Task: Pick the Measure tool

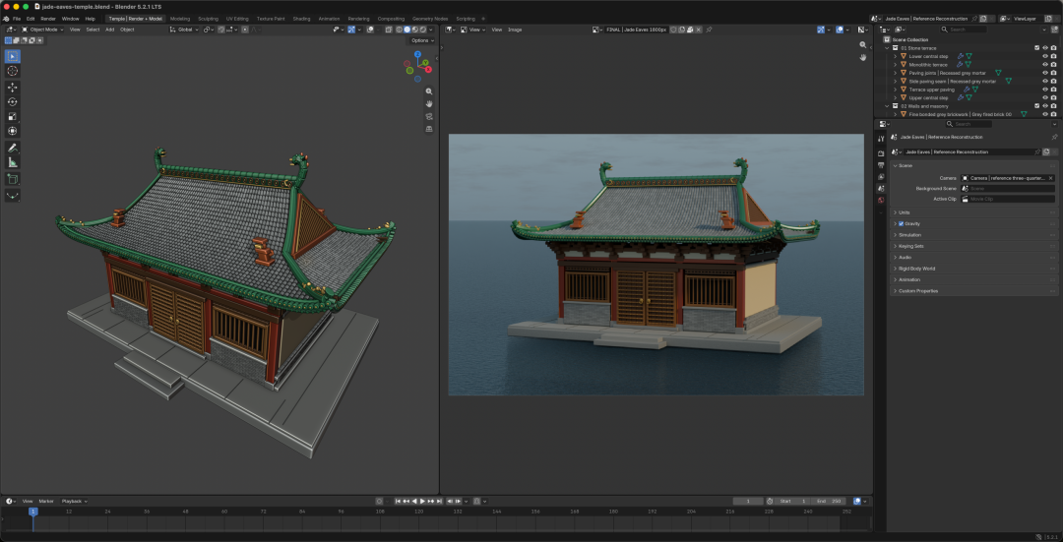Action: [12, 162]
